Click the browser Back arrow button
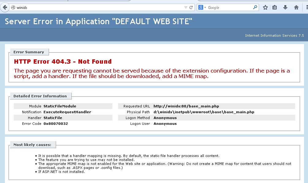The height and width of the screenshot is (183, 308). [x=5, y=7]
